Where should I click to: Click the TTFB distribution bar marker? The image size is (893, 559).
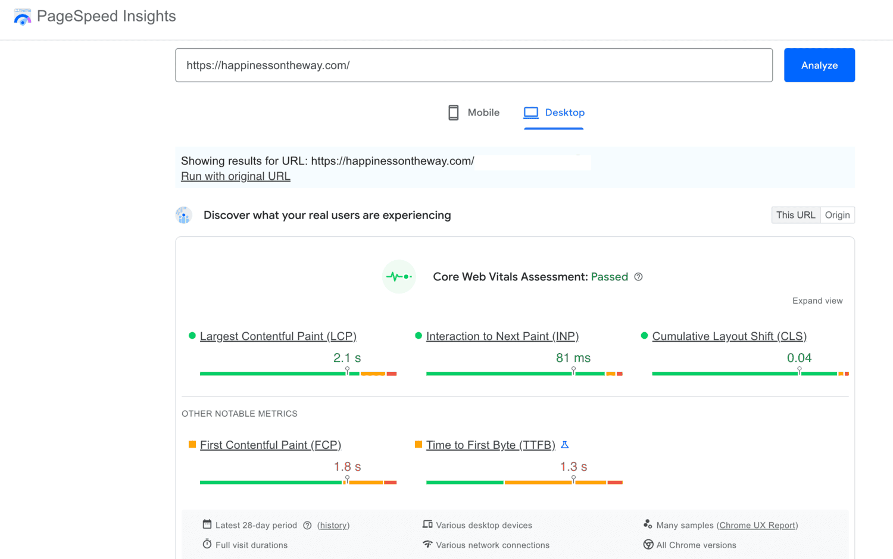pyautogui.click(x=573, y=479)
